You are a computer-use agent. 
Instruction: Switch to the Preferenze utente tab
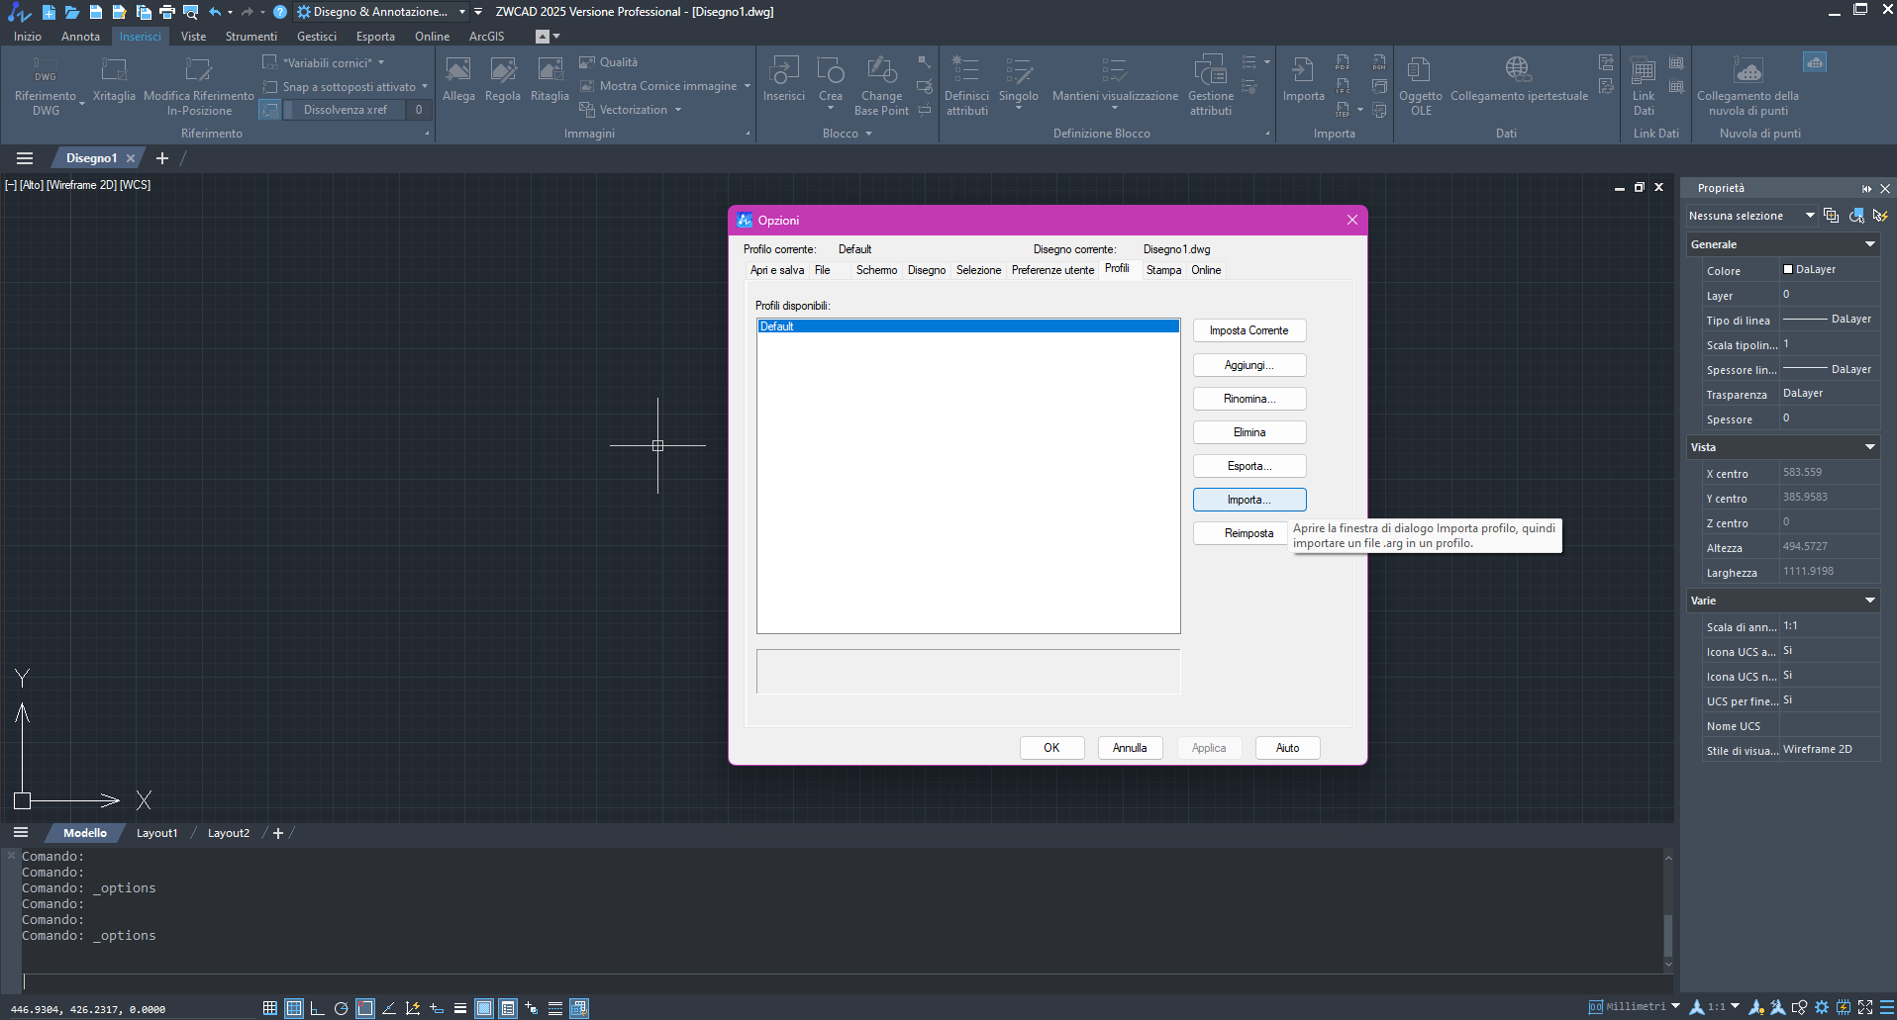pos(1052,270)
